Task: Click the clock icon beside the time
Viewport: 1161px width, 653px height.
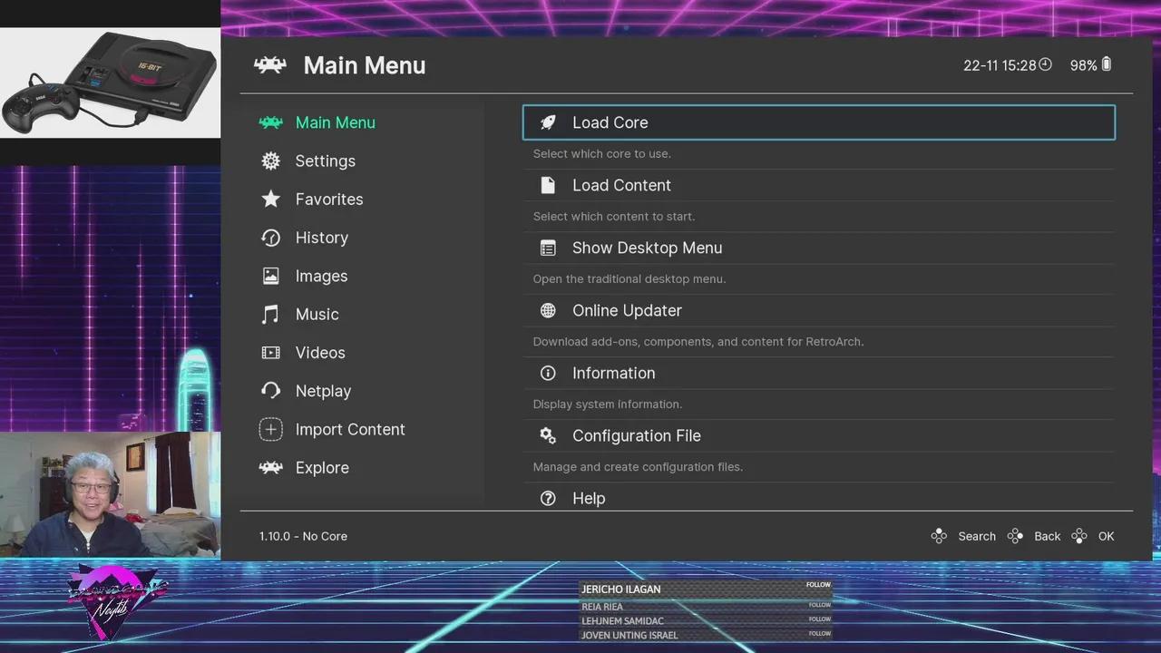Action: point(1045,64)
